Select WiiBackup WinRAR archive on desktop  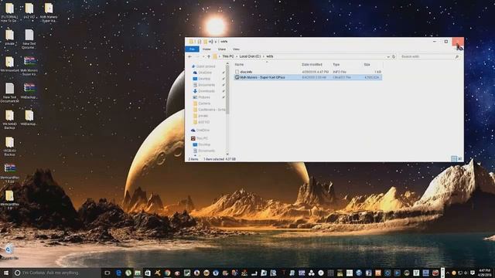29,91
